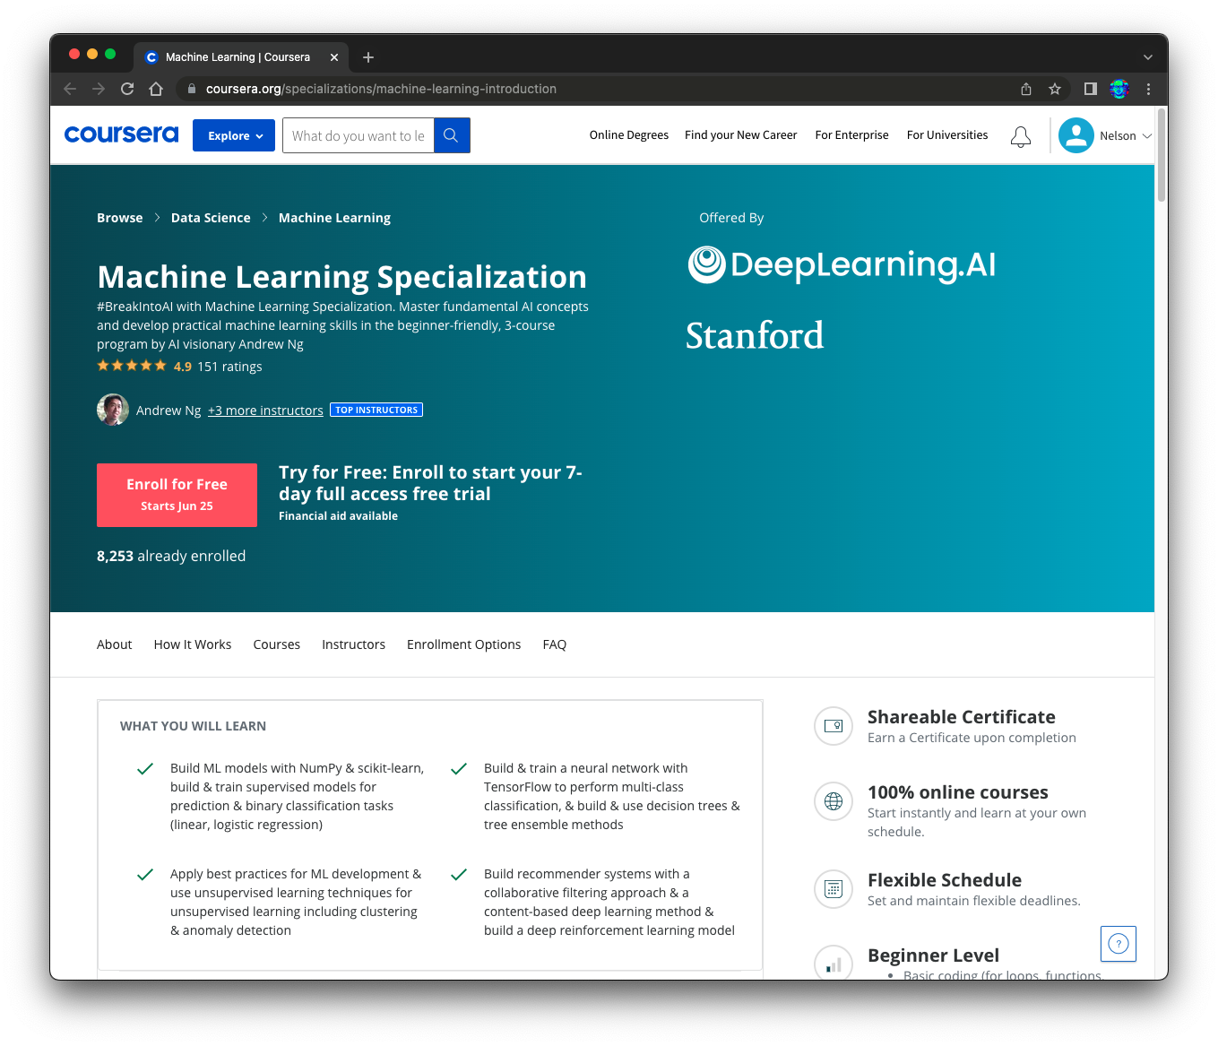Click the Shareable Certificate heading
This screenshot has width=1218, height=1046.
(961, 717)
